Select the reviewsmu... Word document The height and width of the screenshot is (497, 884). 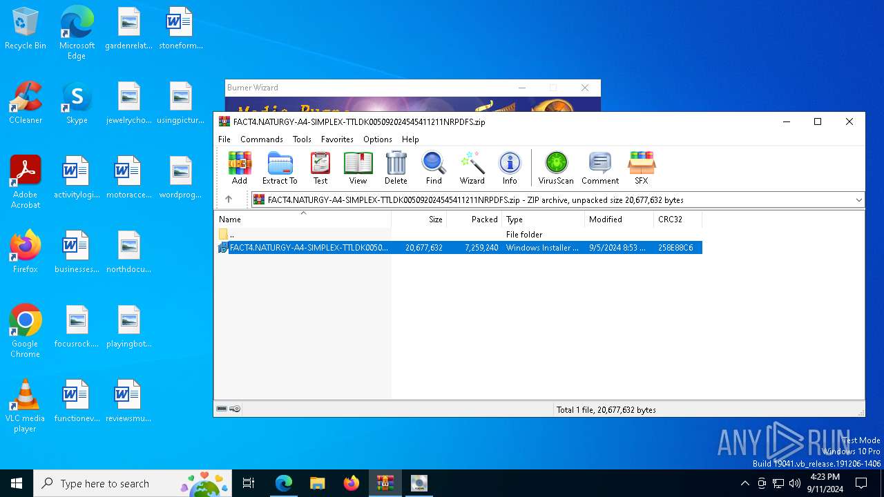(128, 401)
